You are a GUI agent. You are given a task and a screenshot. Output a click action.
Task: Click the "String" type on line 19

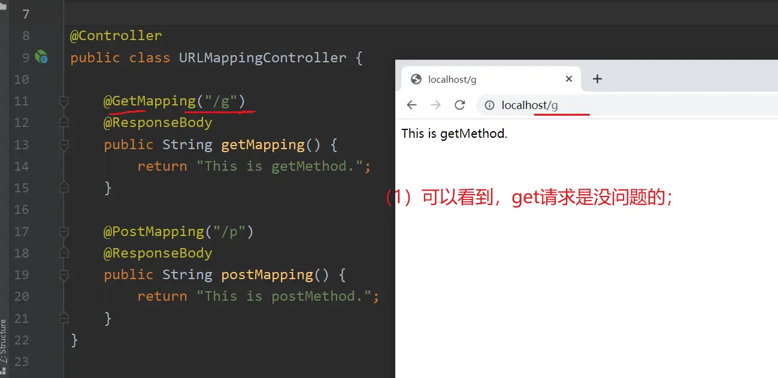coord(187,275)
